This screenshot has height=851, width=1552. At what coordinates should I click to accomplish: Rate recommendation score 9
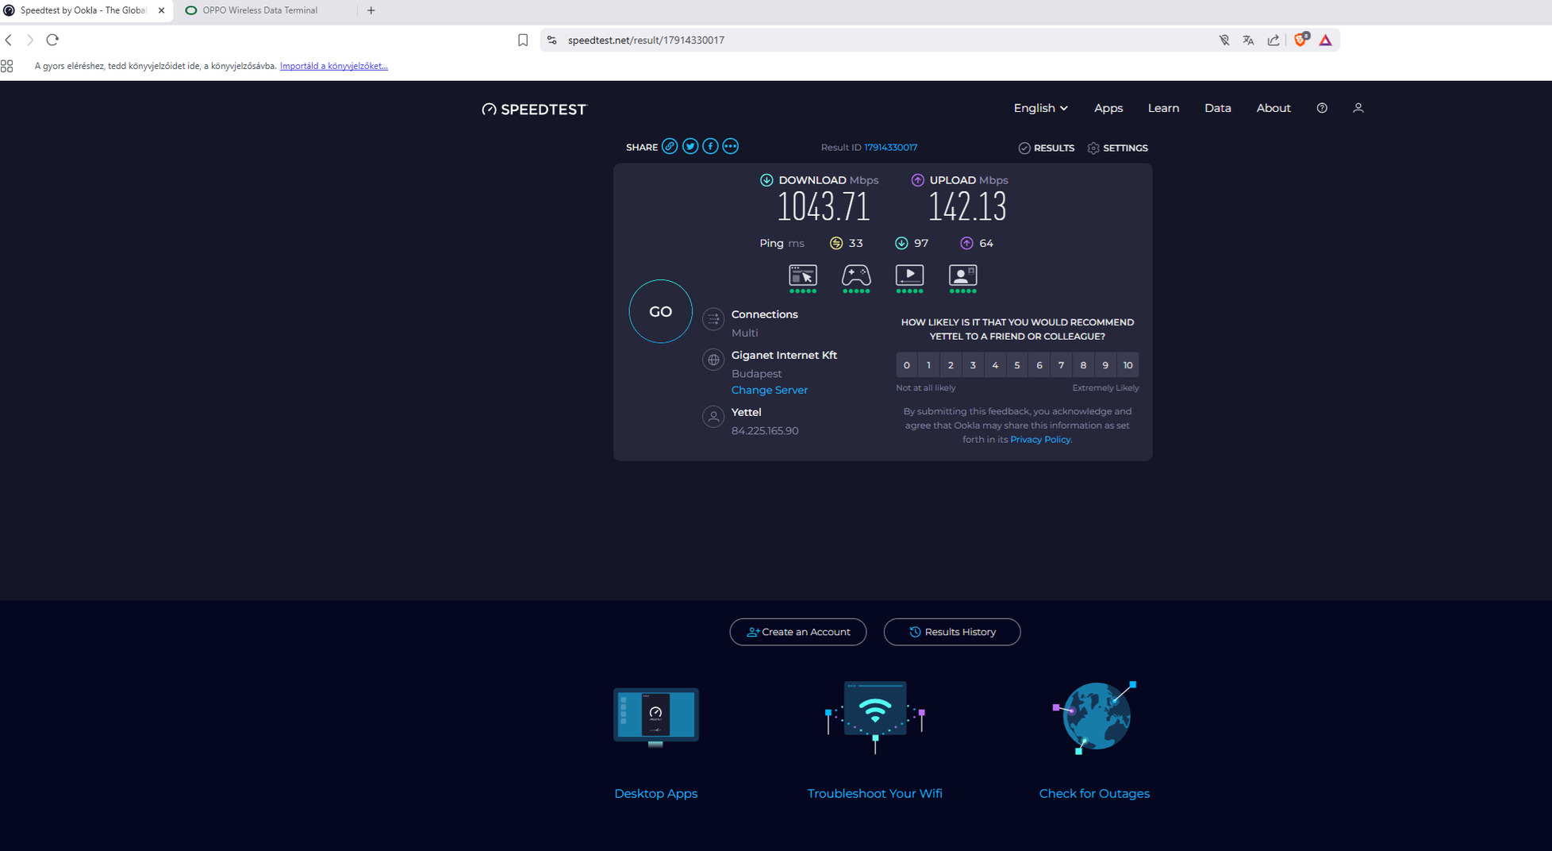[x=1105, y=365]
